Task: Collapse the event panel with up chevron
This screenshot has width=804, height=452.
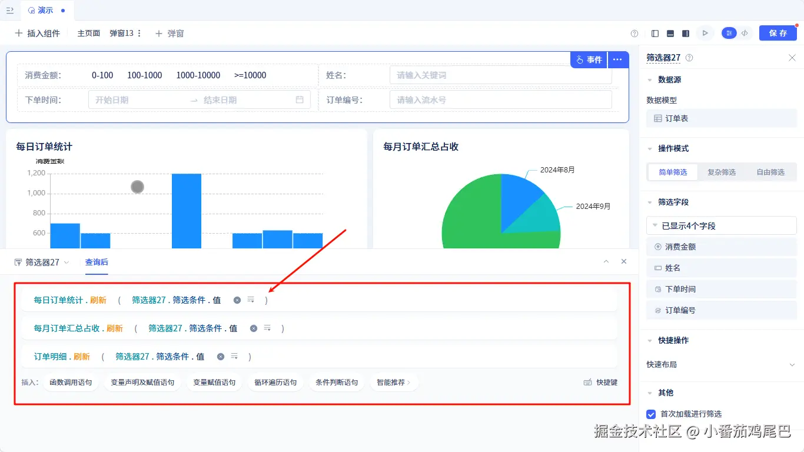Action: pos(606,261)
